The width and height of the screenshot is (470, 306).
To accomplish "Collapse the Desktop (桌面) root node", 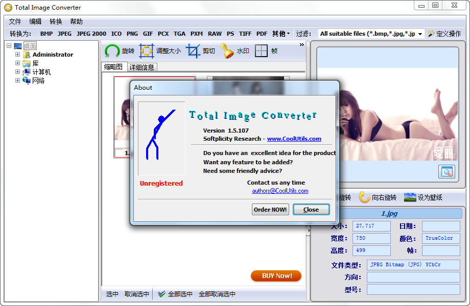I will 9,46.
